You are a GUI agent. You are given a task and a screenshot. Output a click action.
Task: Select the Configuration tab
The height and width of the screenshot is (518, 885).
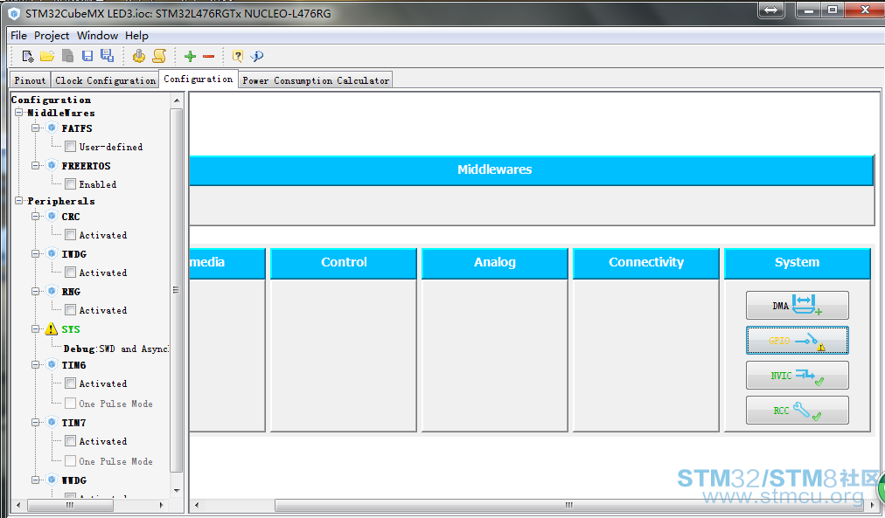coord(199,79)
